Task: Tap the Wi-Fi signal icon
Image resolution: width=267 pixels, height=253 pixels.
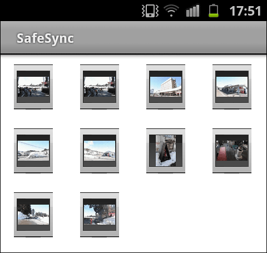Action: pos(171,11)
